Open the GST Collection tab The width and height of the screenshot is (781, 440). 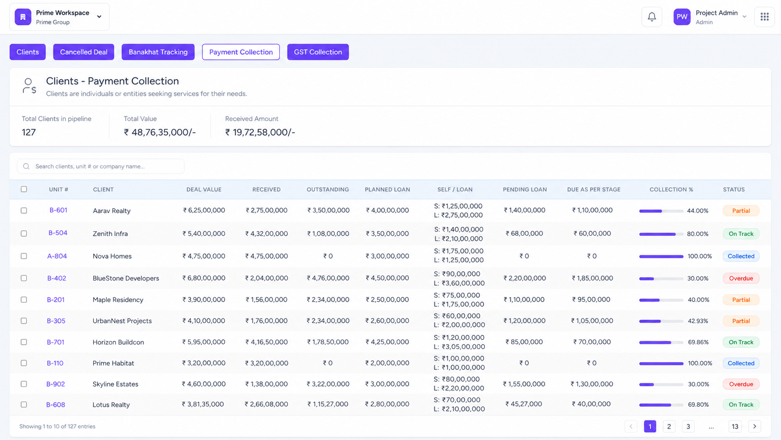tap(318, 52)
